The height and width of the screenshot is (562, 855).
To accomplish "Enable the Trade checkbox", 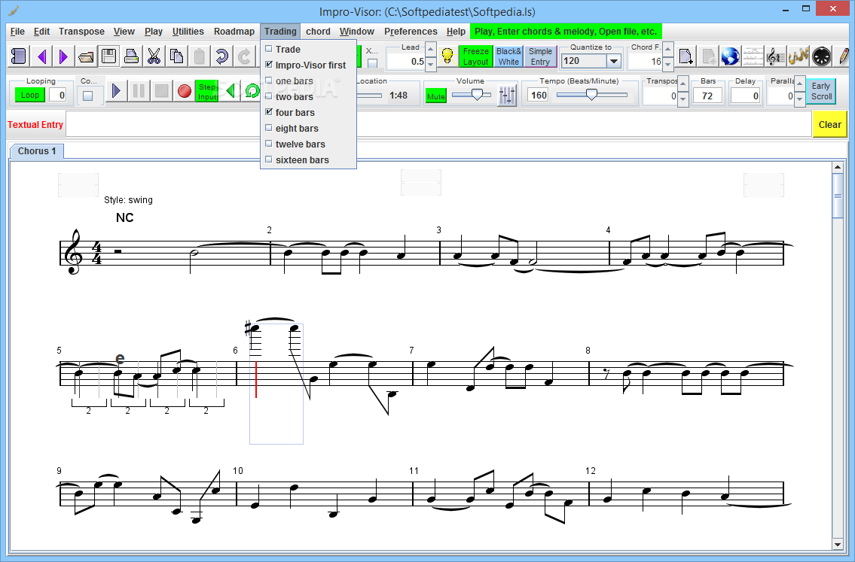I will pos(268,49).
